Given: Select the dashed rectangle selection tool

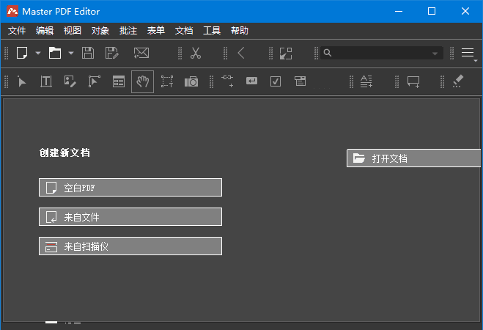Looking at the screenshot, I should coord(167,81).
